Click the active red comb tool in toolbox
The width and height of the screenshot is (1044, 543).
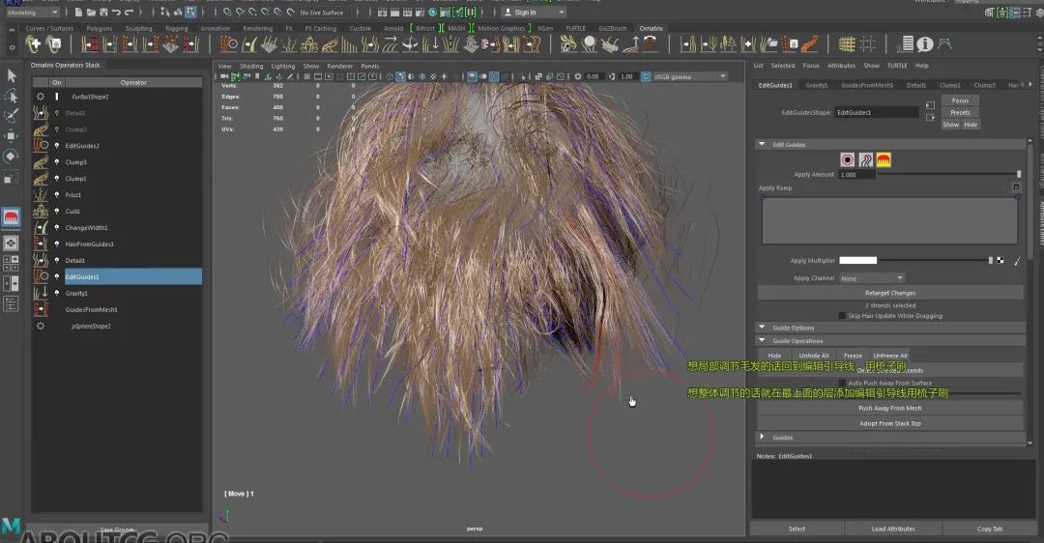pyautogui.click(x=12, y=217)
